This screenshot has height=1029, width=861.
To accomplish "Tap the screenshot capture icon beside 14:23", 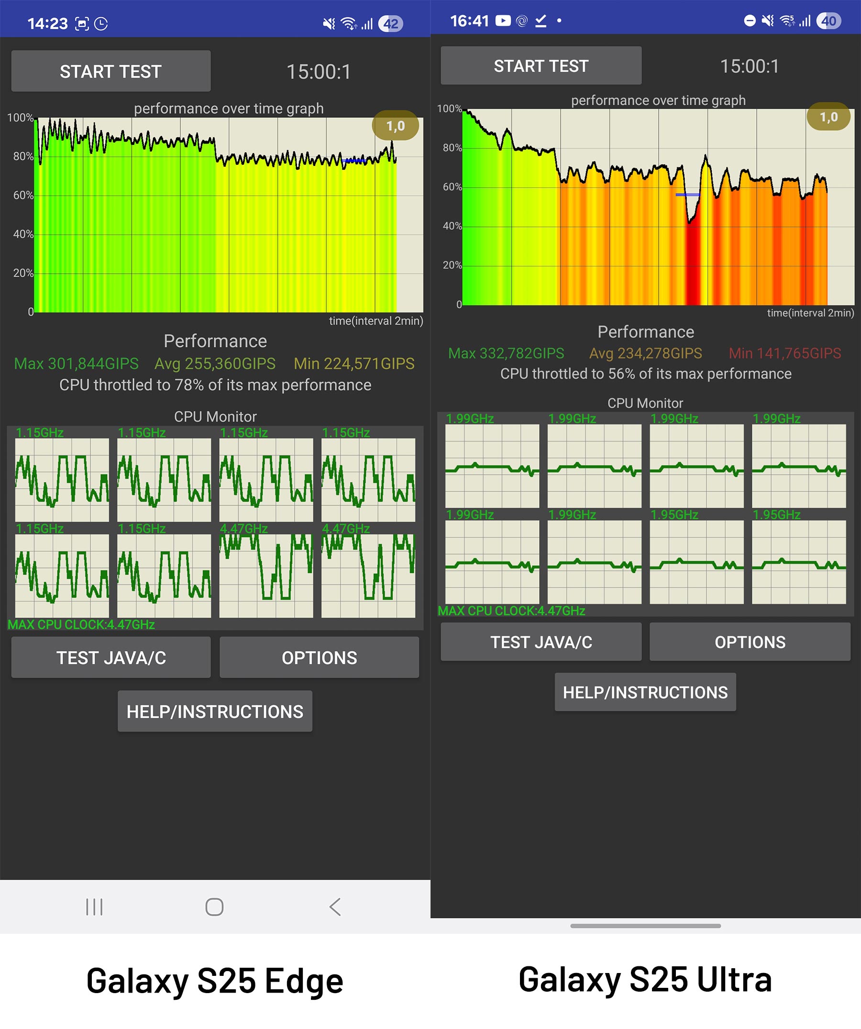I will [82, 23].
